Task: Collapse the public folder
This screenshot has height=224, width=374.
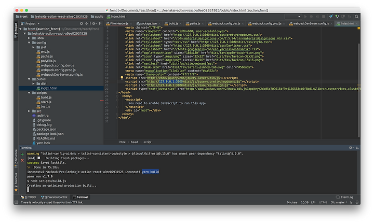Action: [x=29, y=79]
